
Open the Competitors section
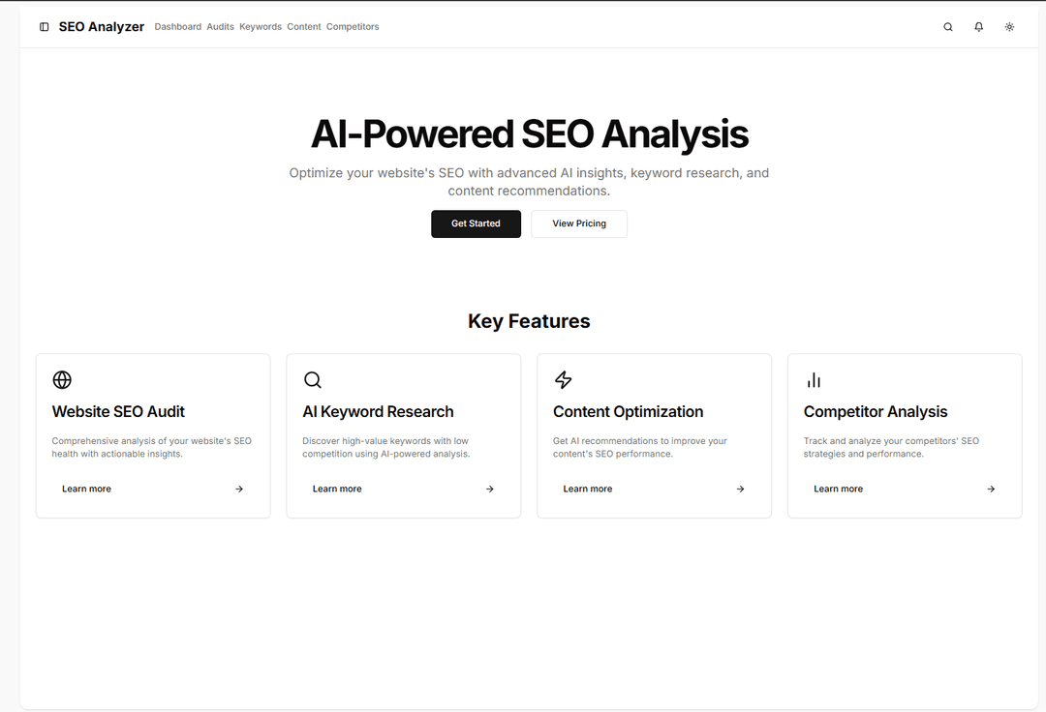pos(353,26)
